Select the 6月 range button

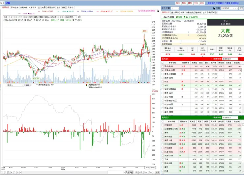click(x=141, y=172)
